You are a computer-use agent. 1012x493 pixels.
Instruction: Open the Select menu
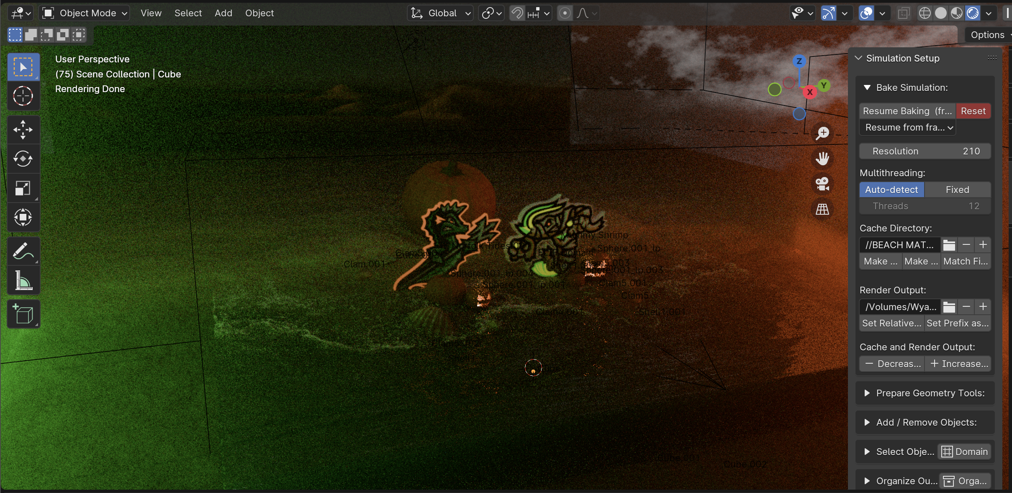[188, 13]
